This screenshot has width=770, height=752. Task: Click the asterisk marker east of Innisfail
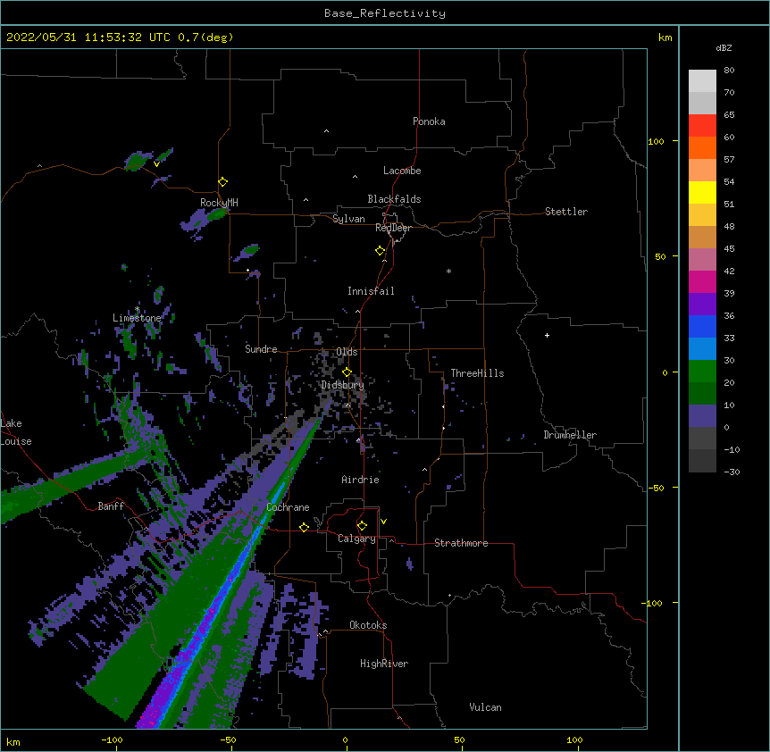448,272
